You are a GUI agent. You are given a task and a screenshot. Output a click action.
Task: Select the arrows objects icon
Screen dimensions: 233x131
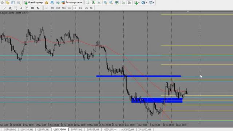[38, 8]
